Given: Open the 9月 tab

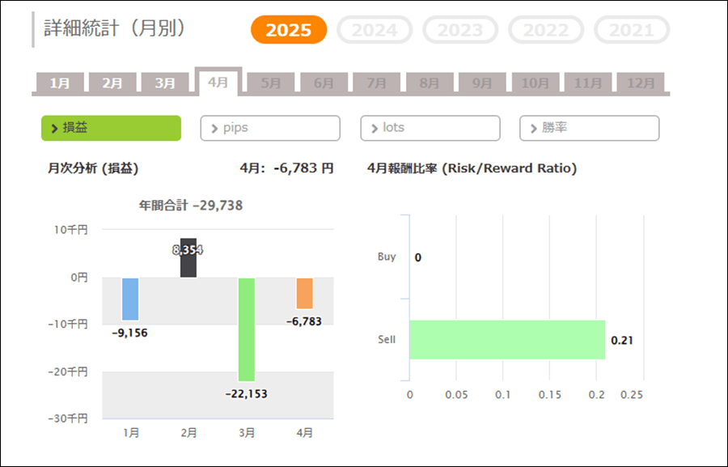Looking at the screenshot, I should point(482,83).
